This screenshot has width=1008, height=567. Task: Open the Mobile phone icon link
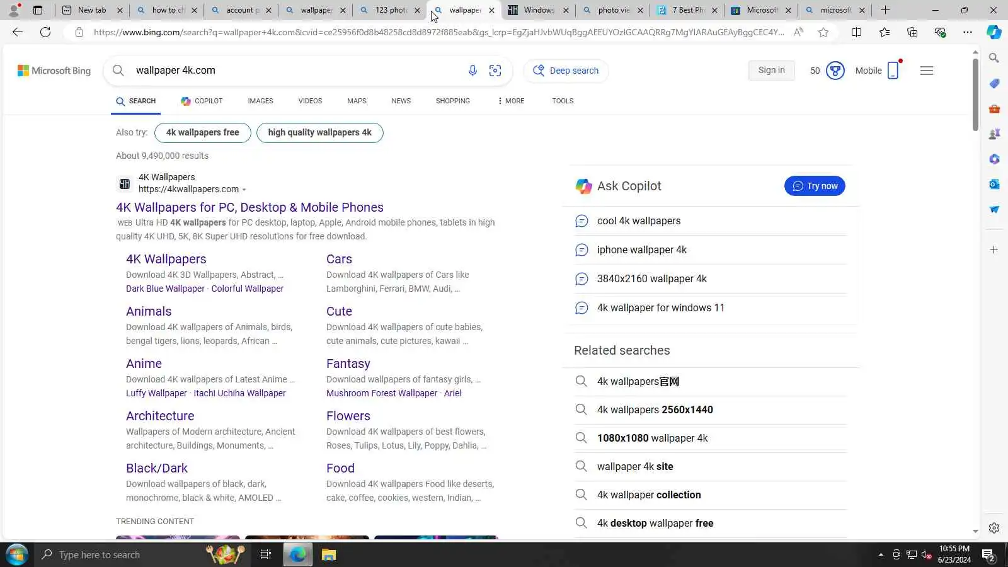(x=893, y=71)
